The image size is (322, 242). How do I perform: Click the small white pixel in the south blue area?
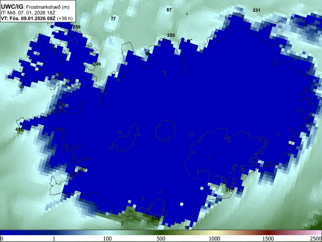point(181,204)
